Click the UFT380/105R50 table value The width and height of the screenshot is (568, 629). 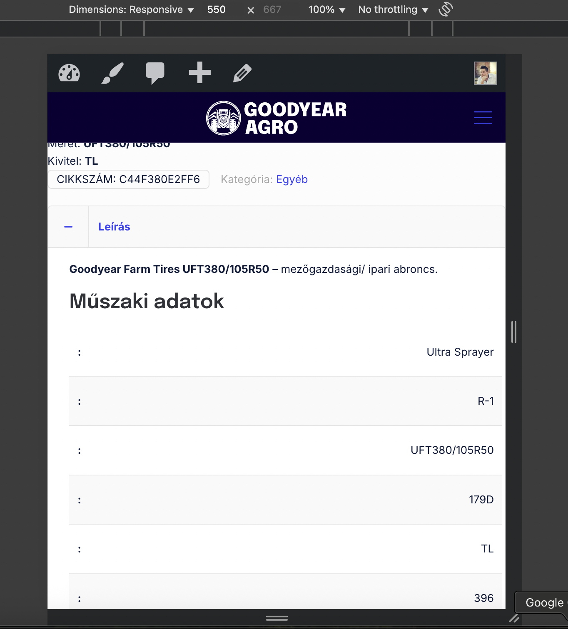[x=452, y=450]
